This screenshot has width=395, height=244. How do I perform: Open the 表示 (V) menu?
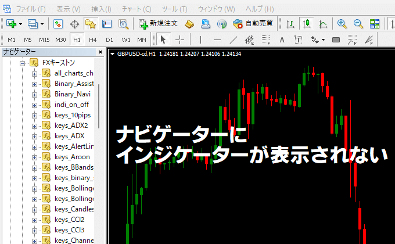pos(69,9)
